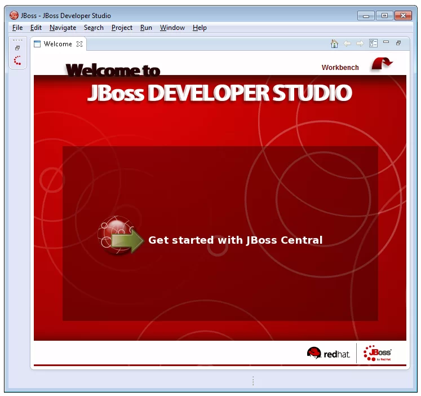Open the Customize Page icon
The height and width of the screenshot is (396, 421).
tap(373, 43)
